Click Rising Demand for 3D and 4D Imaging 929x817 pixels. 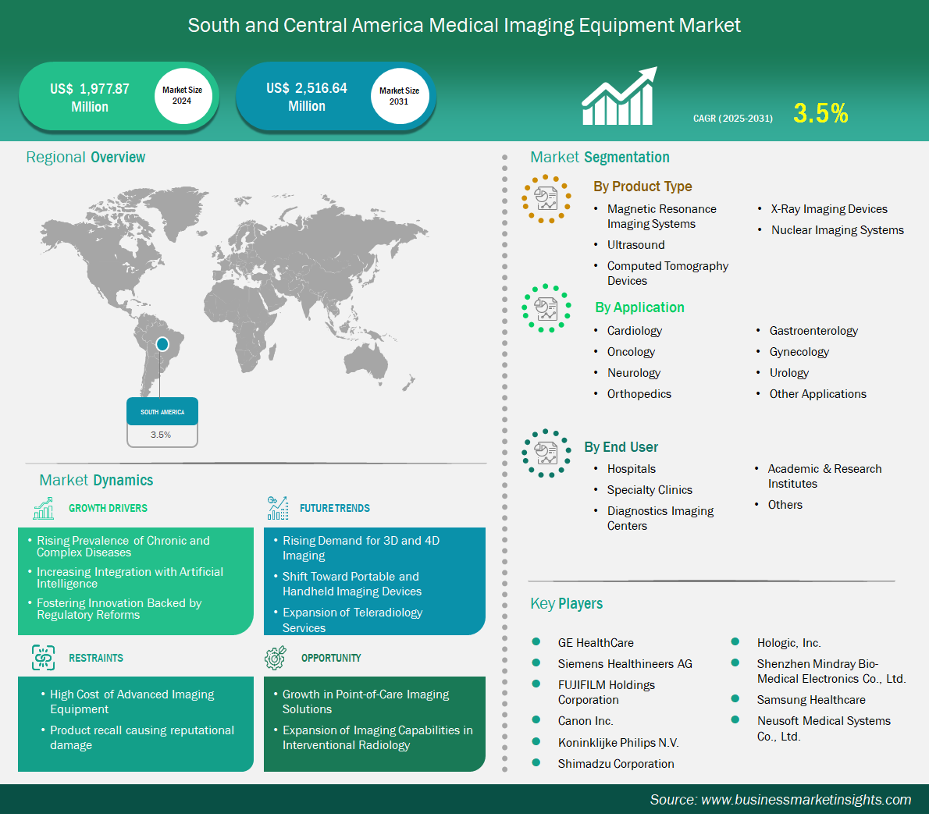pyautogui.click(x=361, y=548)
